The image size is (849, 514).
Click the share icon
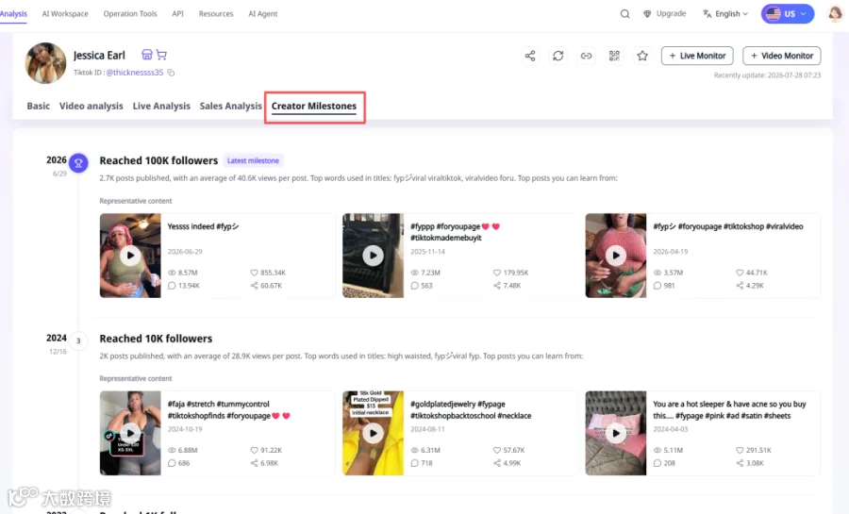coord(530,56)
